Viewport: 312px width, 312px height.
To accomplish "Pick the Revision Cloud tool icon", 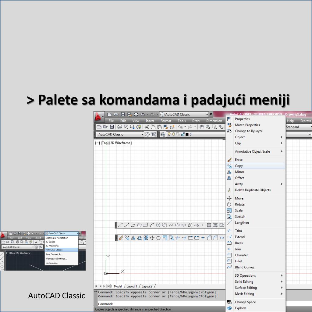I will click(165, 225).
